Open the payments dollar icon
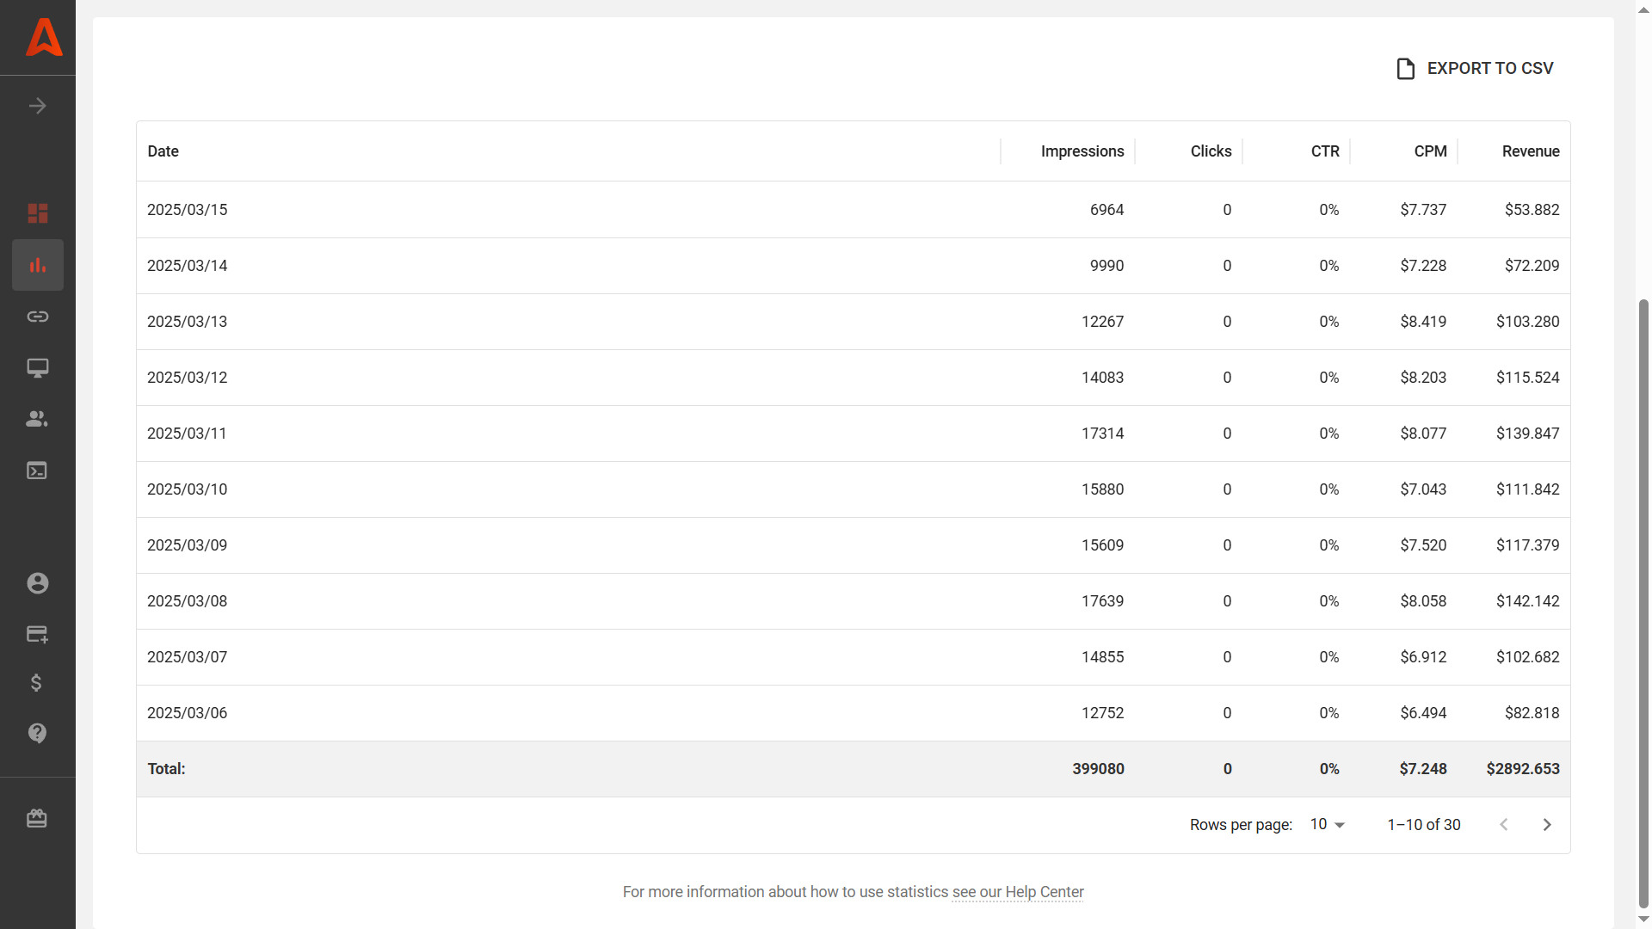The height and width of the screenshot is (929, 1652). (38, 684)
